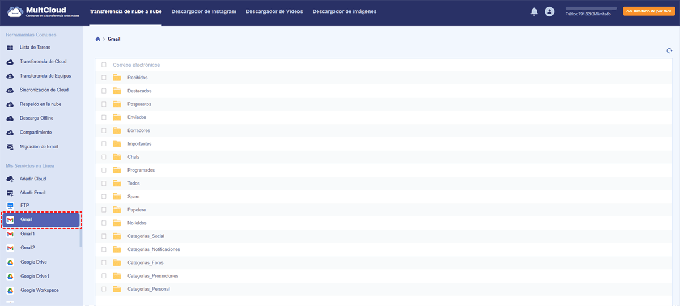Click Ilimitado de por Vida button

648,11
